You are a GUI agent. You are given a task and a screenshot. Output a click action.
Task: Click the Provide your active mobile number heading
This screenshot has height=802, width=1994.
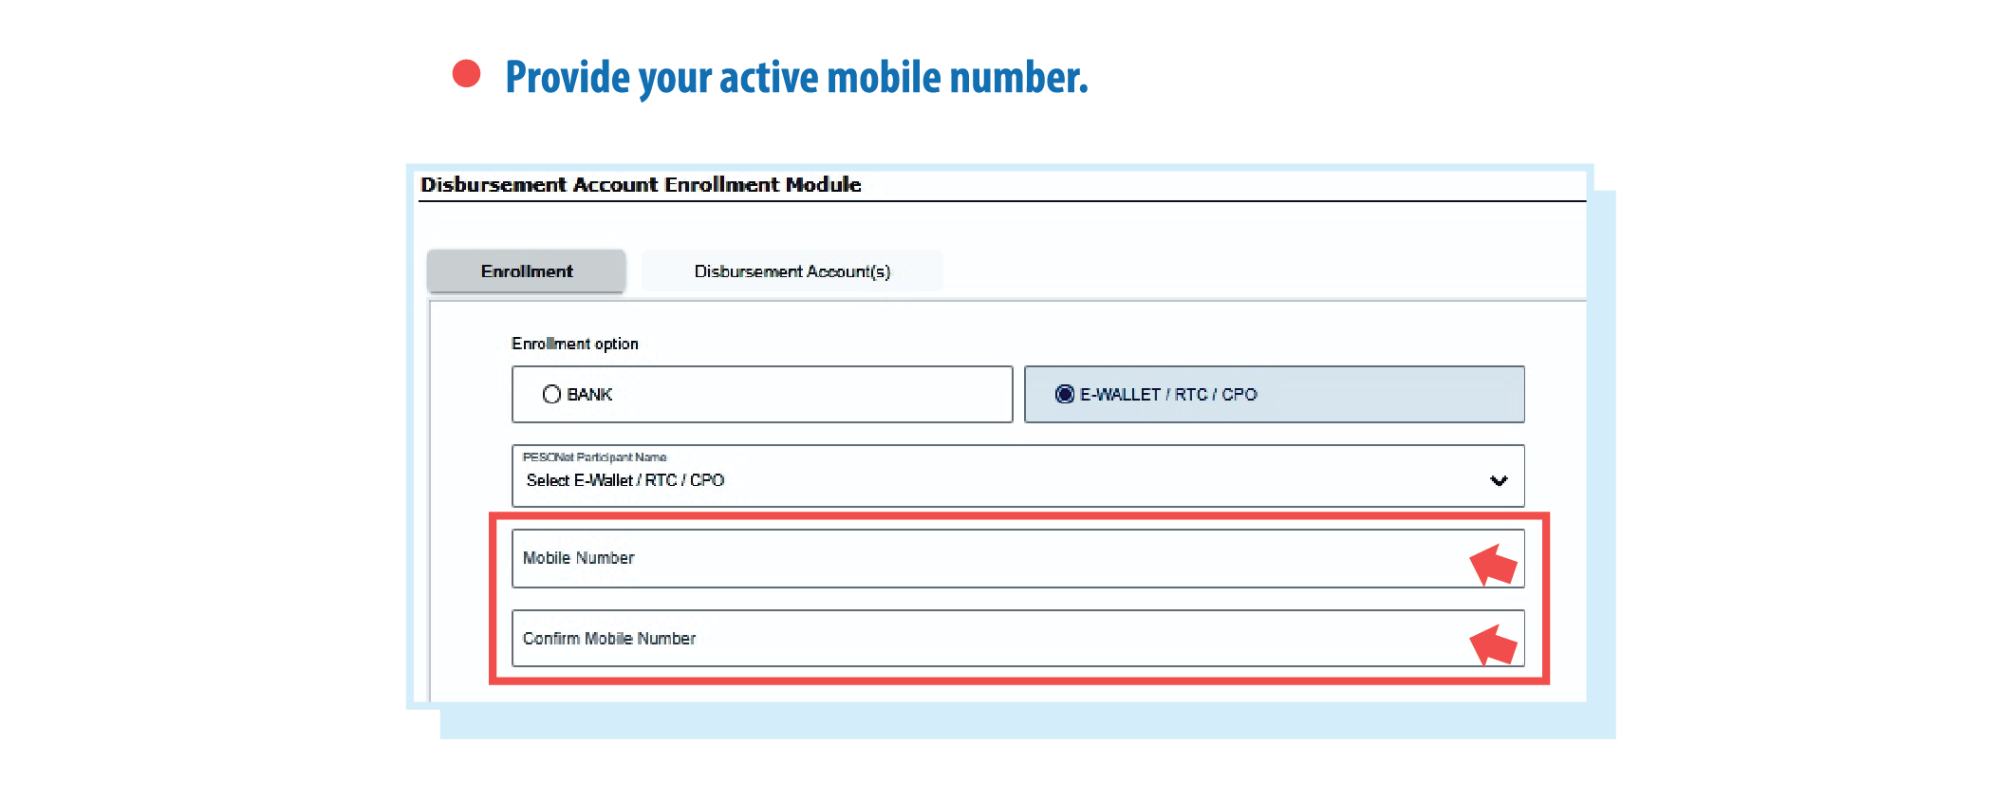pyautogui.click(x=796, y=78)
